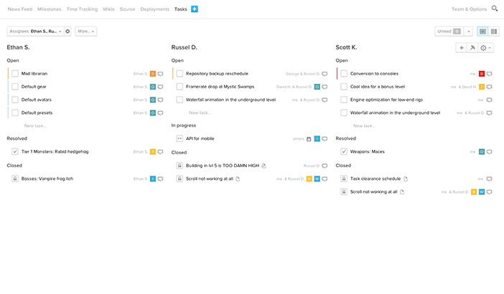Open the More... filter dropdown
Viewport: 504px width, 294px height.
click(x=85, y=32)
